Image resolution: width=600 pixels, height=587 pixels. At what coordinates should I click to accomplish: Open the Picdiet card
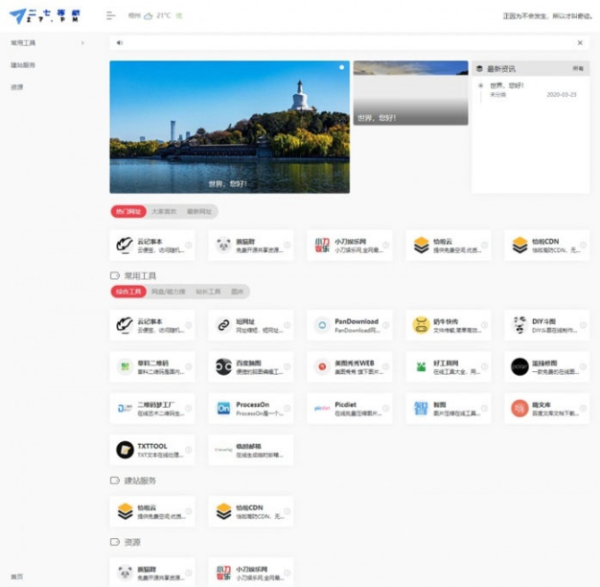coord(350,409)
